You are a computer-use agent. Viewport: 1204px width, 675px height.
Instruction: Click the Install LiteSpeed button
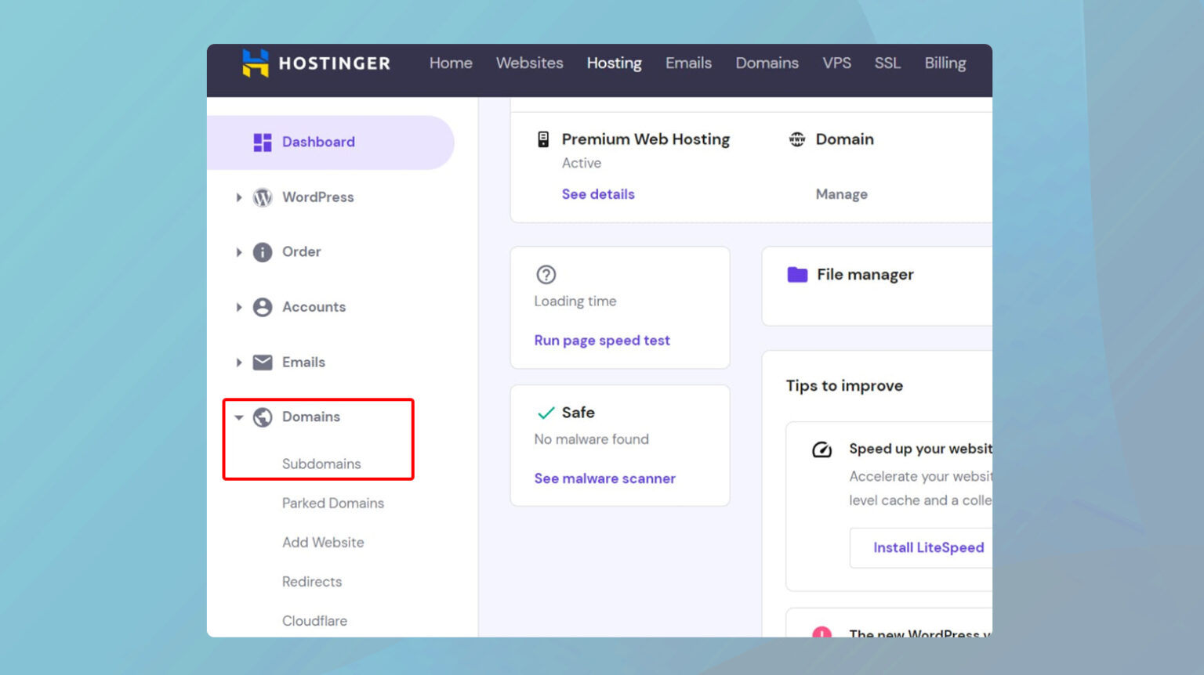[x=928, y=547]
